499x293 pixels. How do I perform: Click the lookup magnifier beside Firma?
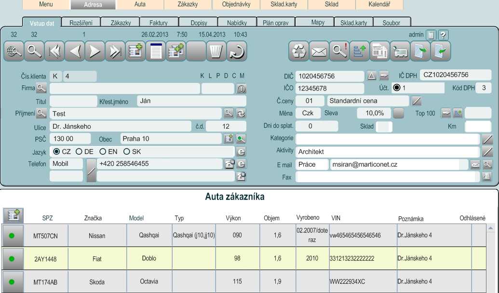click(x=41, y=88)
